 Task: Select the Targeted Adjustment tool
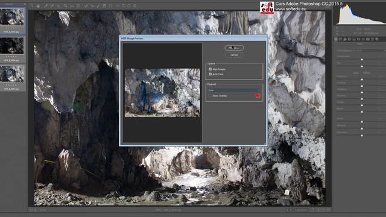pos(58,6)
